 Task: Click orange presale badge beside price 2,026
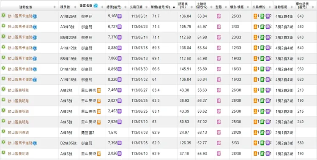99,154
